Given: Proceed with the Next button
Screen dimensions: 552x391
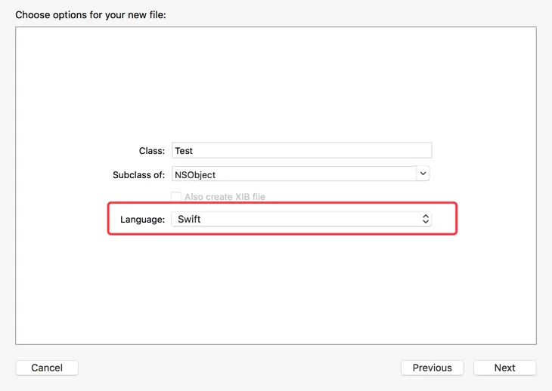Looking at the screenshot, I should tap(504, 368).
